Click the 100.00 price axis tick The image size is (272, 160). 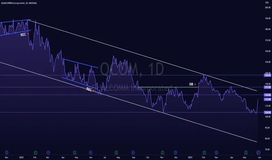[268, 117]
